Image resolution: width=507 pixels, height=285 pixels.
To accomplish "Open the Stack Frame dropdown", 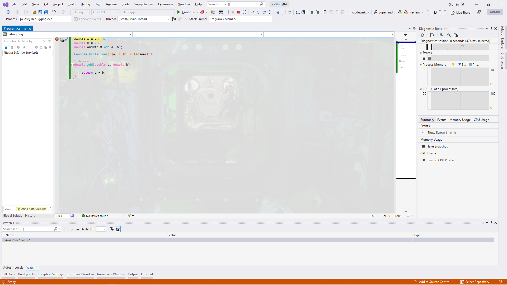I will [270, 19].
